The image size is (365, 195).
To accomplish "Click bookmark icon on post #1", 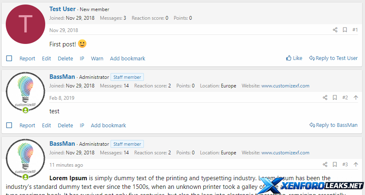I will click(x=345, y=30).
